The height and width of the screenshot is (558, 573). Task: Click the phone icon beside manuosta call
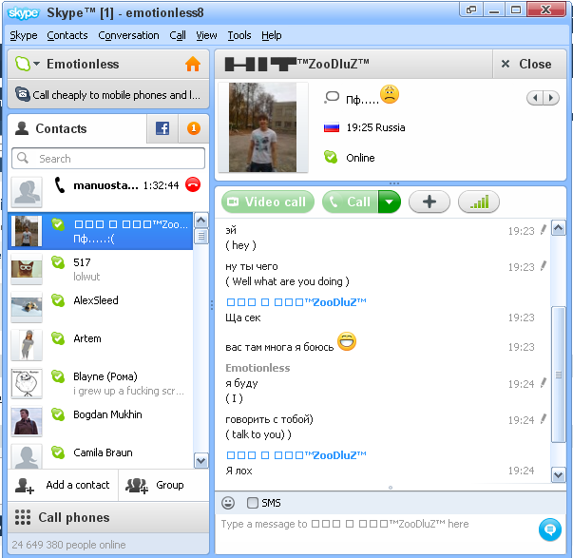[60, 184]
